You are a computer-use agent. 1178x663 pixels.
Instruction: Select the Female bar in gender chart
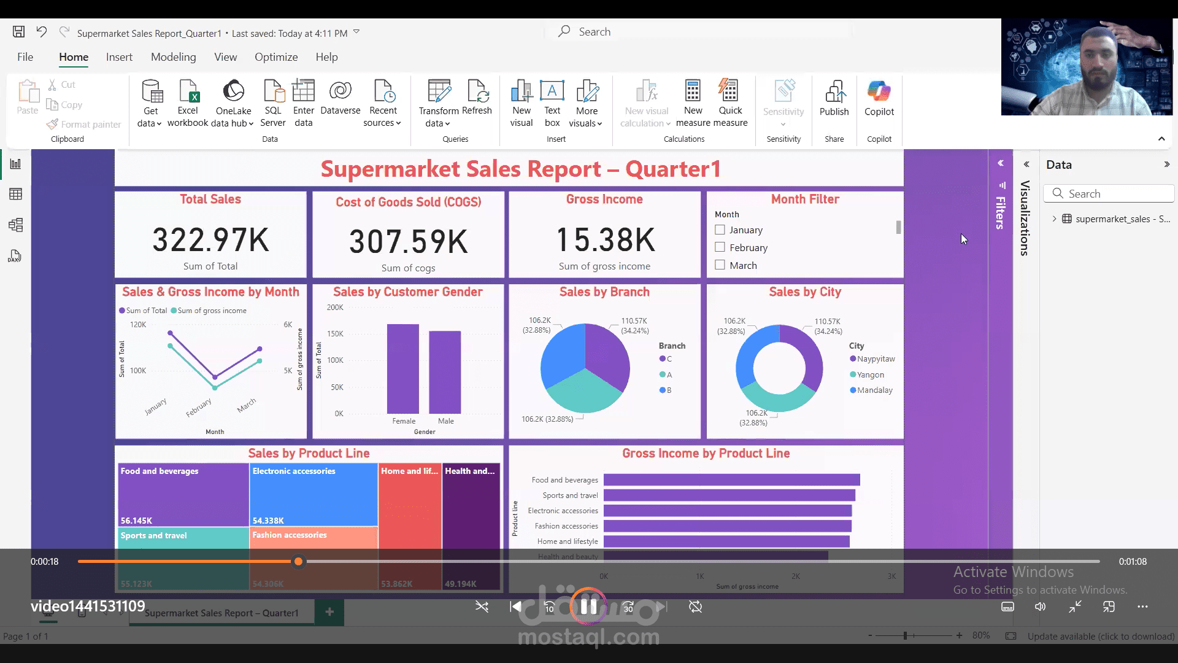403,368
